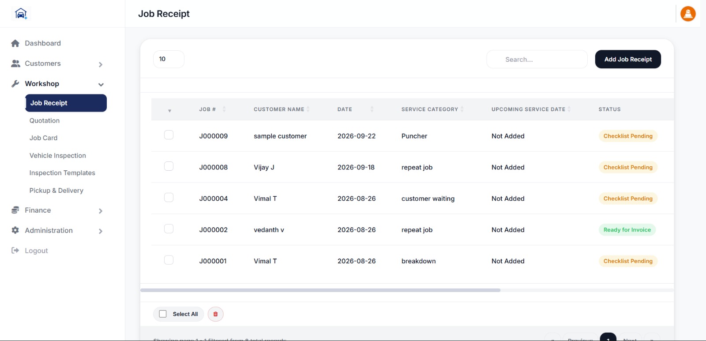Sort by Customer Name column arrows
Image resolution: width=706 pixels, height=341 pixels.
tap(308, 109)
